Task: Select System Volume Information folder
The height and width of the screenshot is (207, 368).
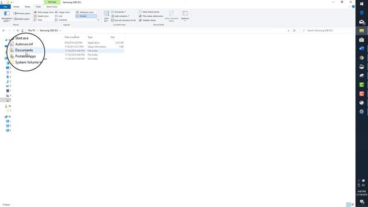Action: [28, 62]
